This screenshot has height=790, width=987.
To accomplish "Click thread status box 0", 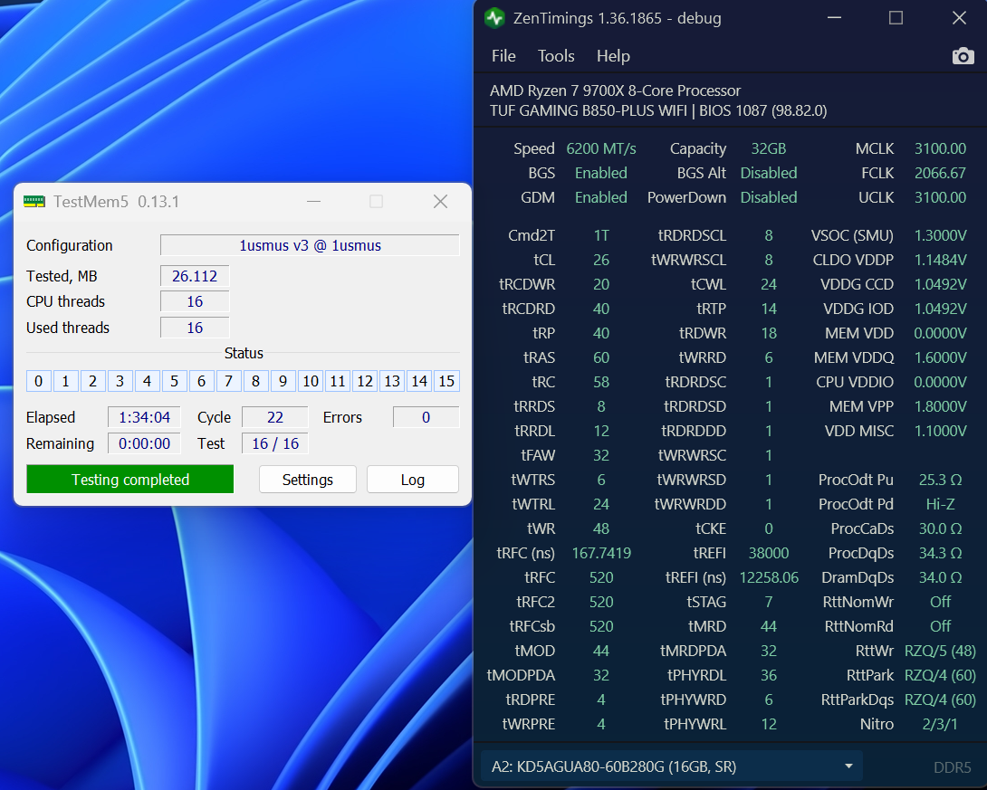I will 38,381.
